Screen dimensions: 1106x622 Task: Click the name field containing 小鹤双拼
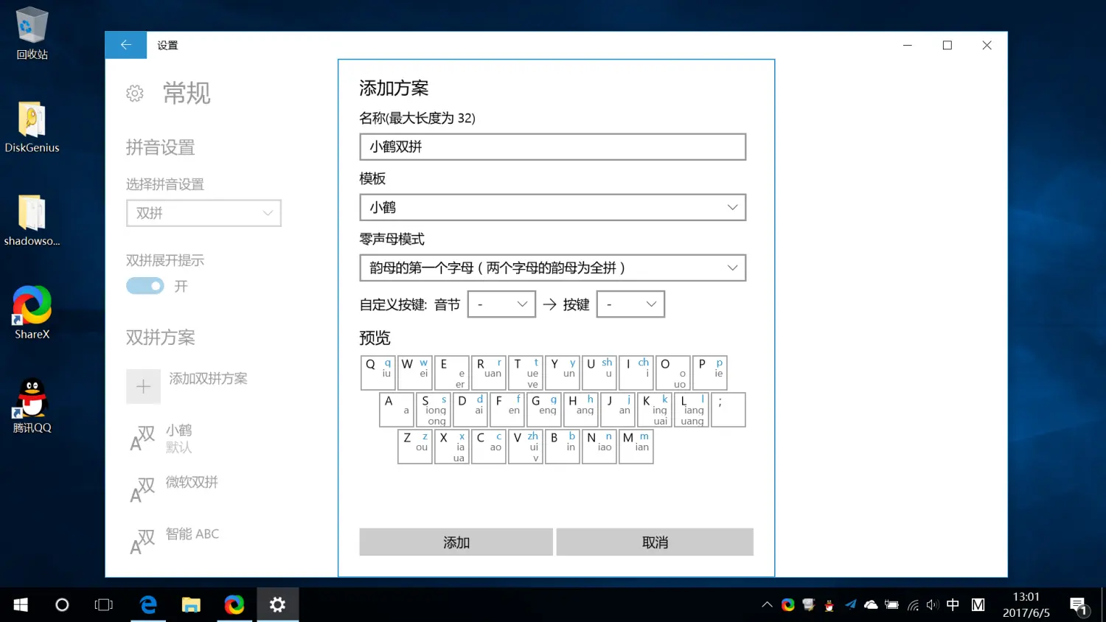(x=553, y=147)
